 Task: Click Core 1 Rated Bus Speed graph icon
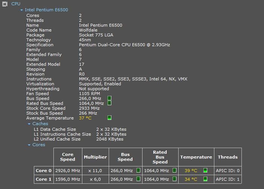coord(174,179)
